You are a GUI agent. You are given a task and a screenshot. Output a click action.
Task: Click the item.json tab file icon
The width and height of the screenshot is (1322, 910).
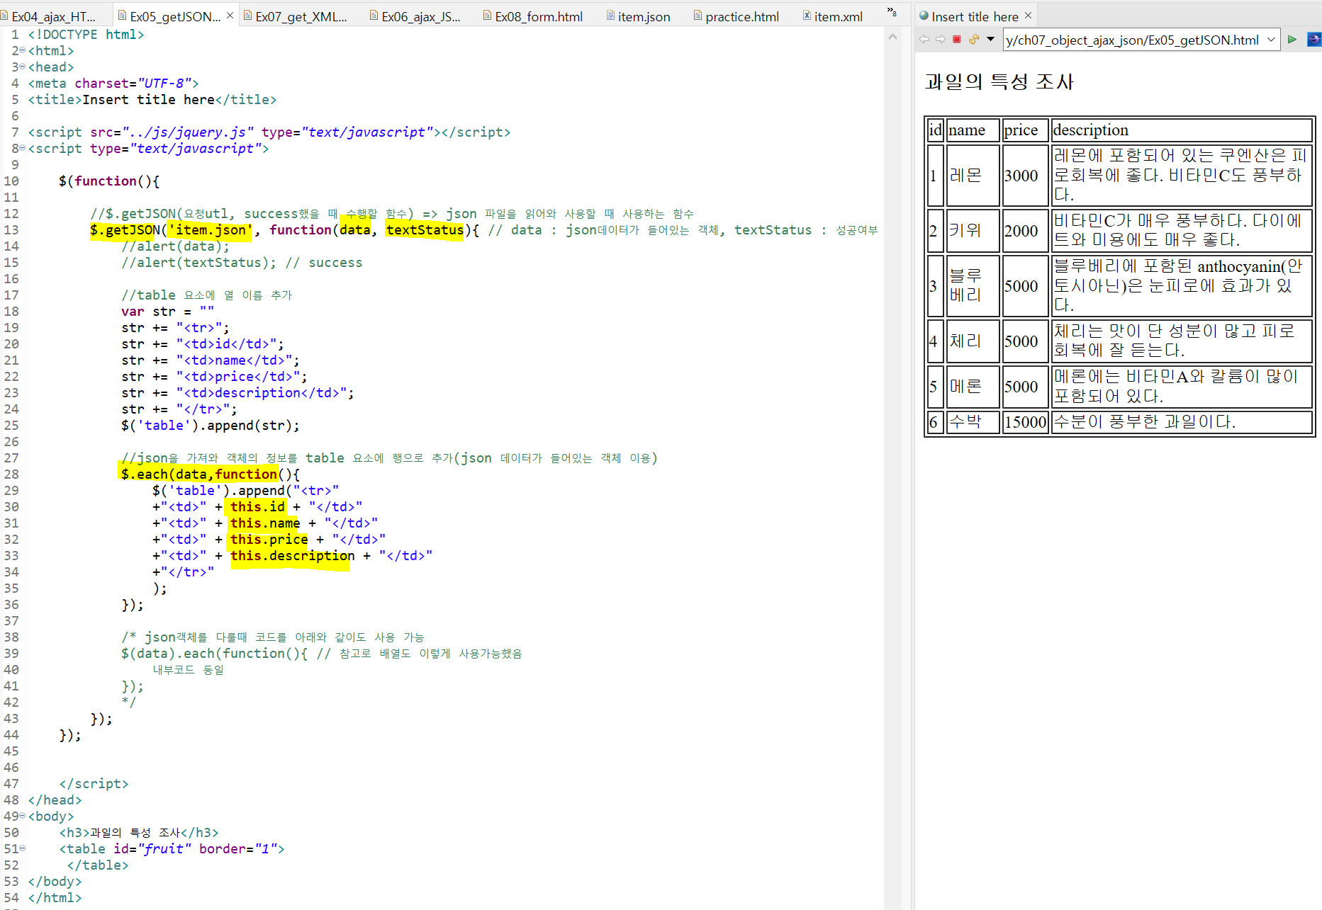tap(610, 16)
